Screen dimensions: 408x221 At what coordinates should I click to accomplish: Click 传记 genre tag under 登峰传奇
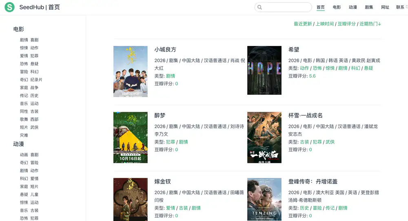point(330,208)
